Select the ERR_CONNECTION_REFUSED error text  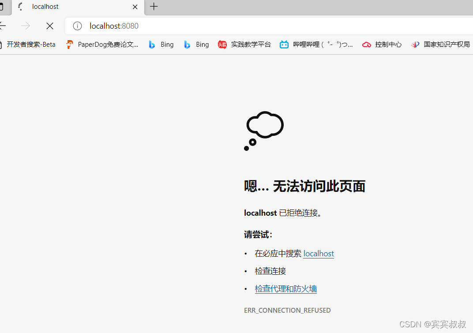point(287,310)
